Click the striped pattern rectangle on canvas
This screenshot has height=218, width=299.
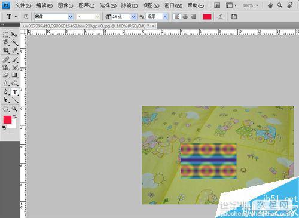pyautogui.click(x=208, y=161)
